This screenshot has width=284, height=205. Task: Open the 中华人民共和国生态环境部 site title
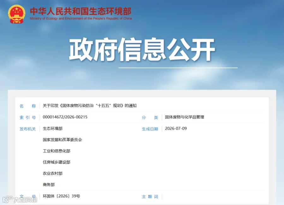point(80,11)
